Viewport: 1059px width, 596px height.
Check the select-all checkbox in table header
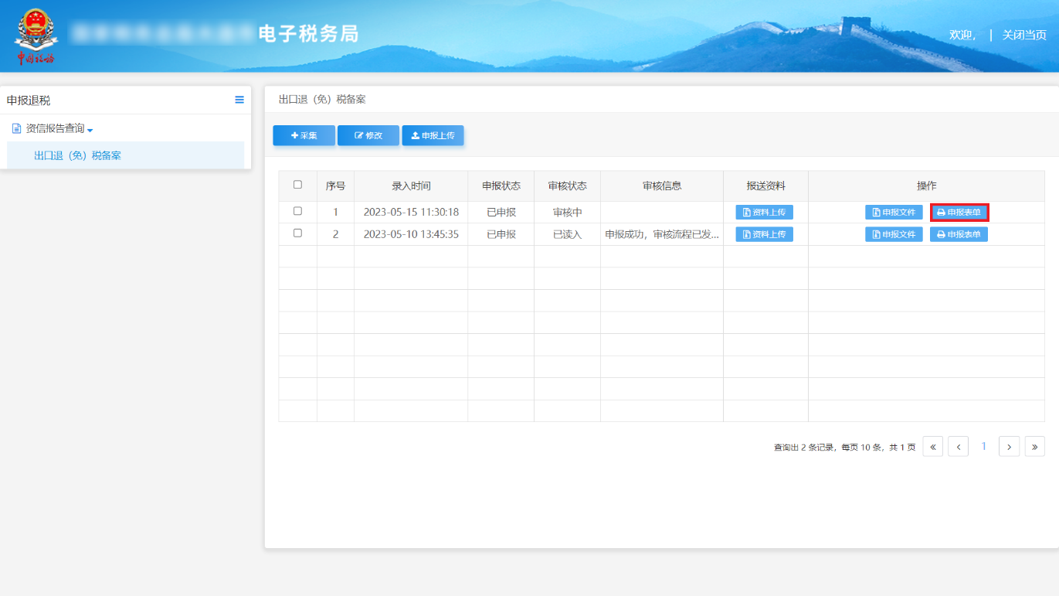298,186
